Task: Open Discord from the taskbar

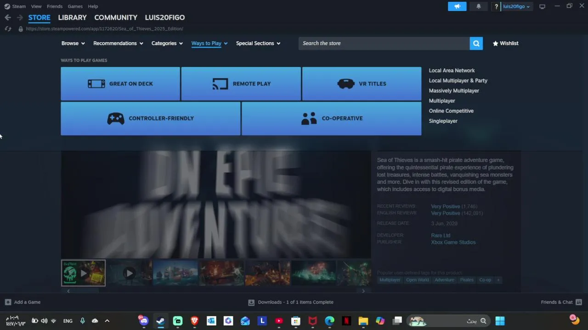Action: pyautogui.click(x=143, y=321)
